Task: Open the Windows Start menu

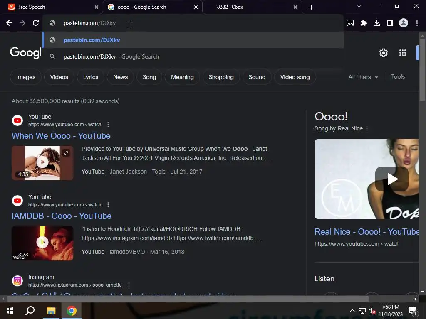Action: (x=10, y=311)
